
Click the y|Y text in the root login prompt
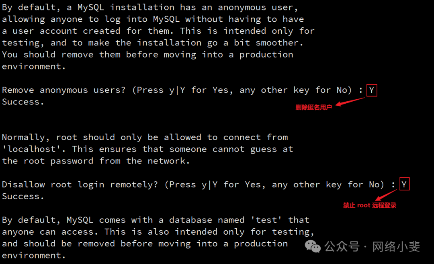coord(209,184)
